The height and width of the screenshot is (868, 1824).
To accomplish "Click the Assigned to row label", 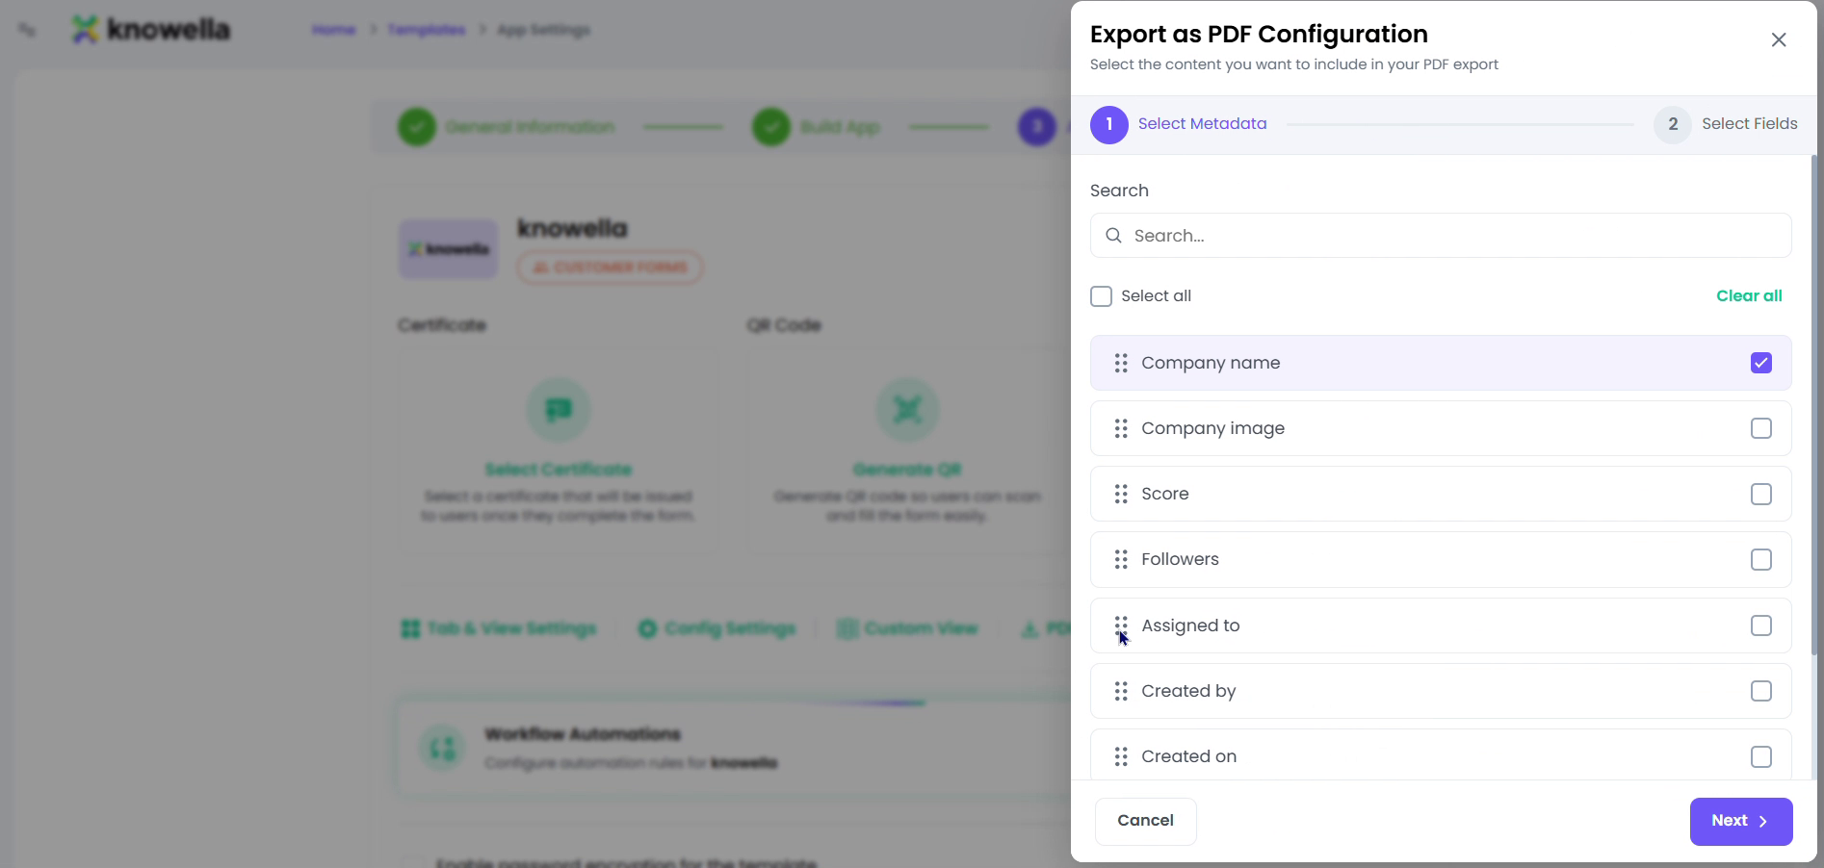I will [1190, 625].
